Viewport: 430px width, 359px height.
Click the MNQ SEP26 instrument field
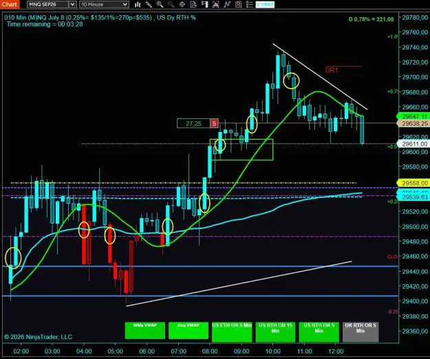(x=48, y=4)
